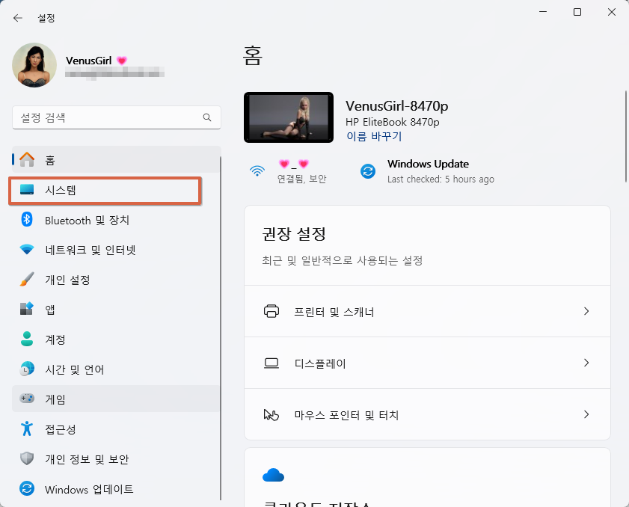Click the desktop wallpaper thumbnail
Screen dimensions: 629x507
[289, 117]
